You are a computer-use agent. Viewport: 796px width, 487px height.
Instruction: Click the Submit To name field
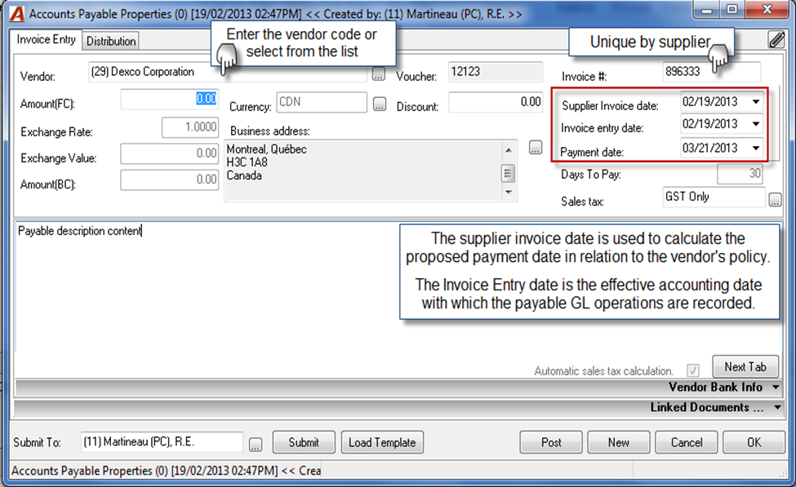pos(162,442)
